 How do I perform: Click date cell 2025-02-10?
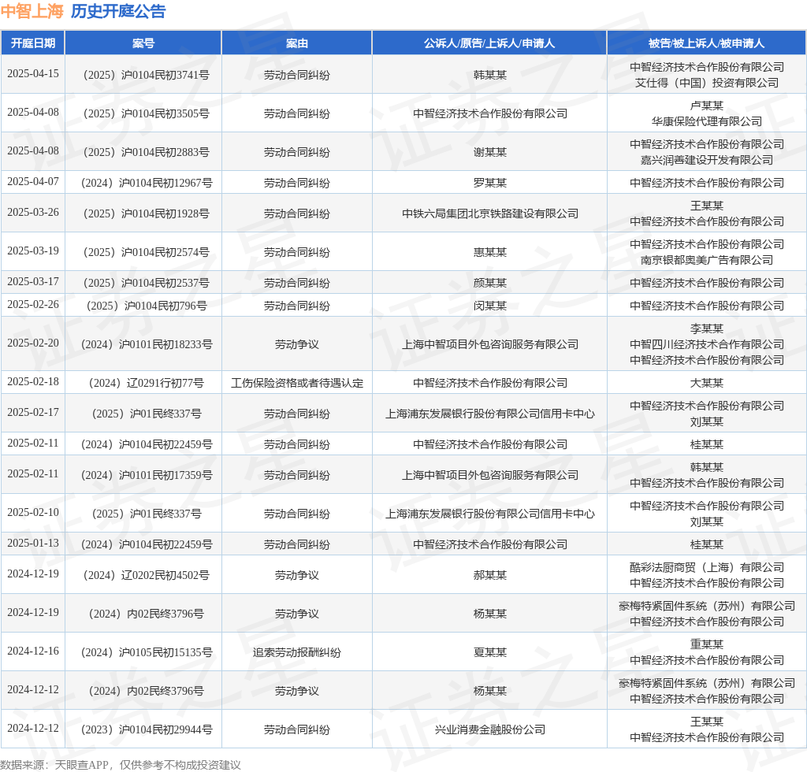[33, 513]
